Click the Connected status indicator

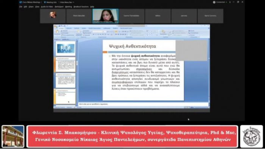click(220, 2)
